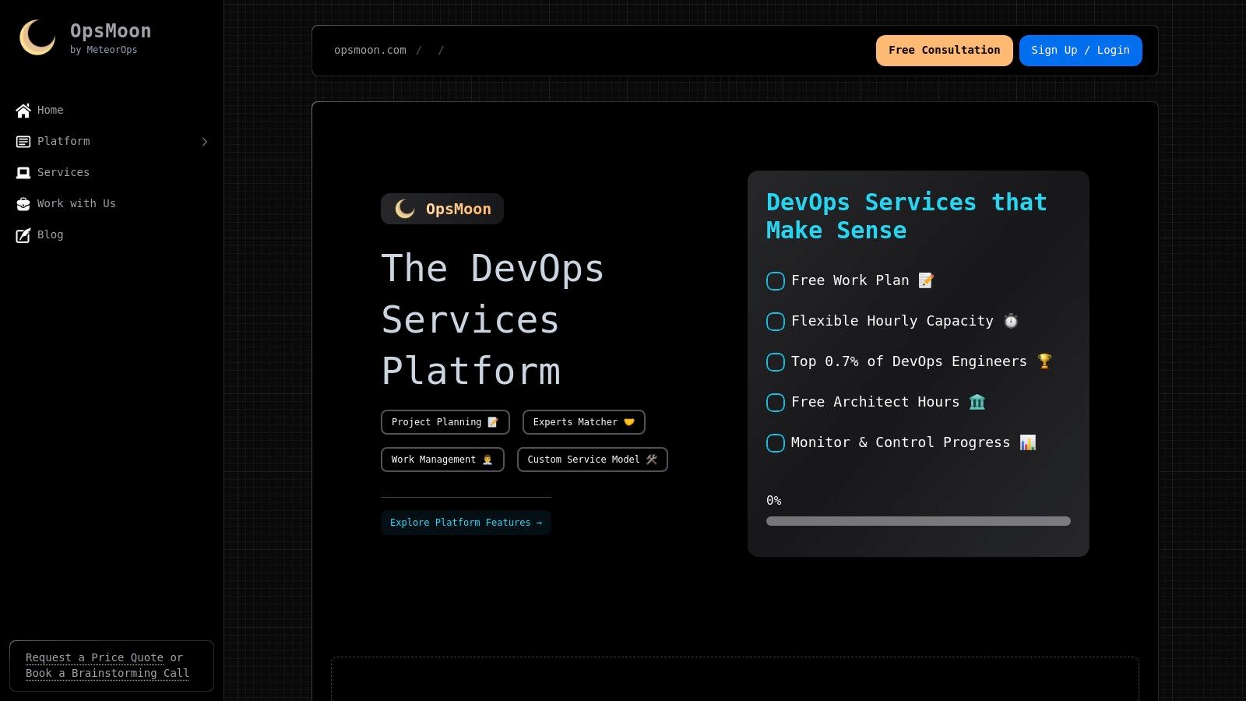Check Monitor & Control Progress
The height and width of the screenshot is (701, 1246).
click(775, 443)
